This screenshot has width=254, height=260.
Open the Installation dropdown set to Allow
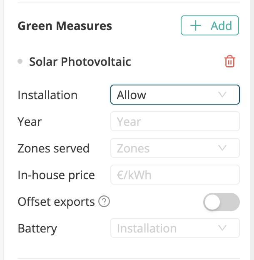tap(175, 95)
